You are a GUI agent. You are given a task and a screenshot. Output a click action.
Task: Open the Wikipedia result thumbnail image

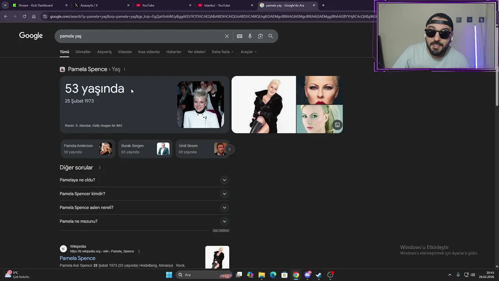(217, 257)
